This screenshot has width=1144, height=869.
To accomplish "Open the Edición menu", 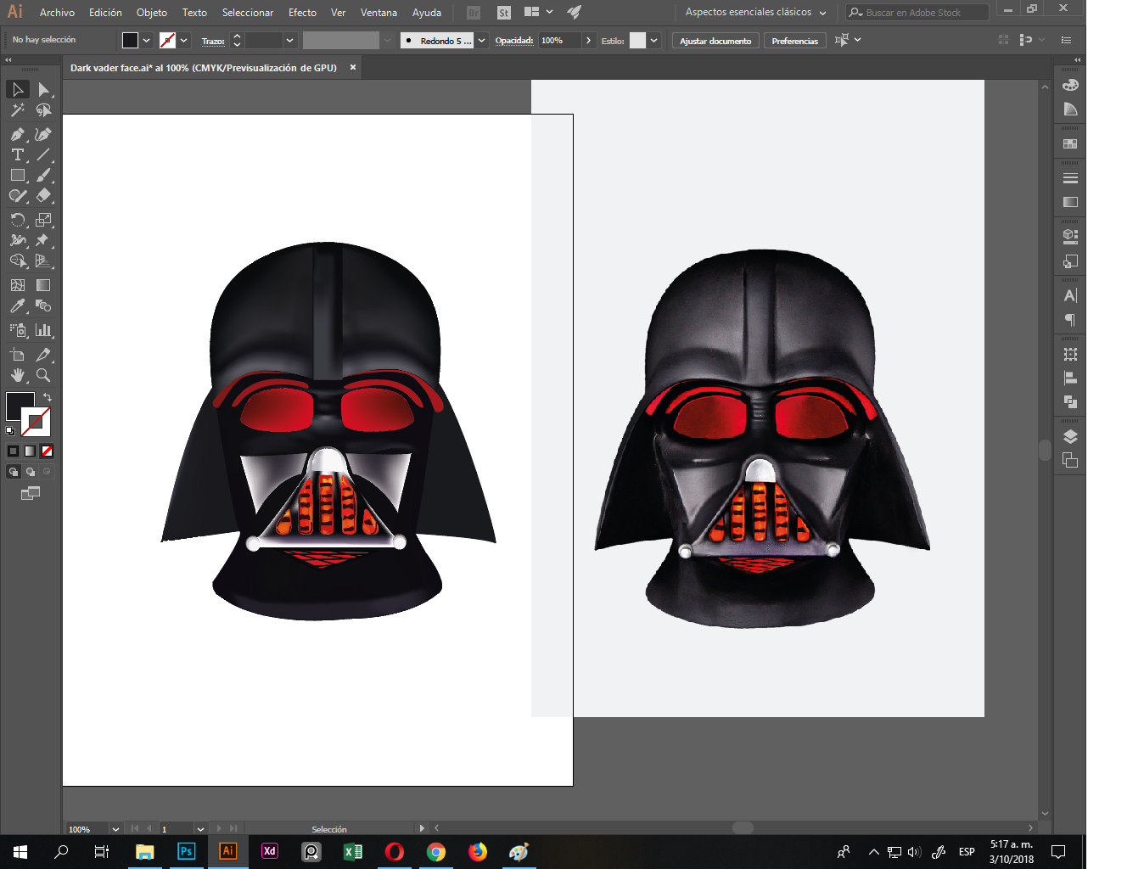I will click(x=105, y=13).
